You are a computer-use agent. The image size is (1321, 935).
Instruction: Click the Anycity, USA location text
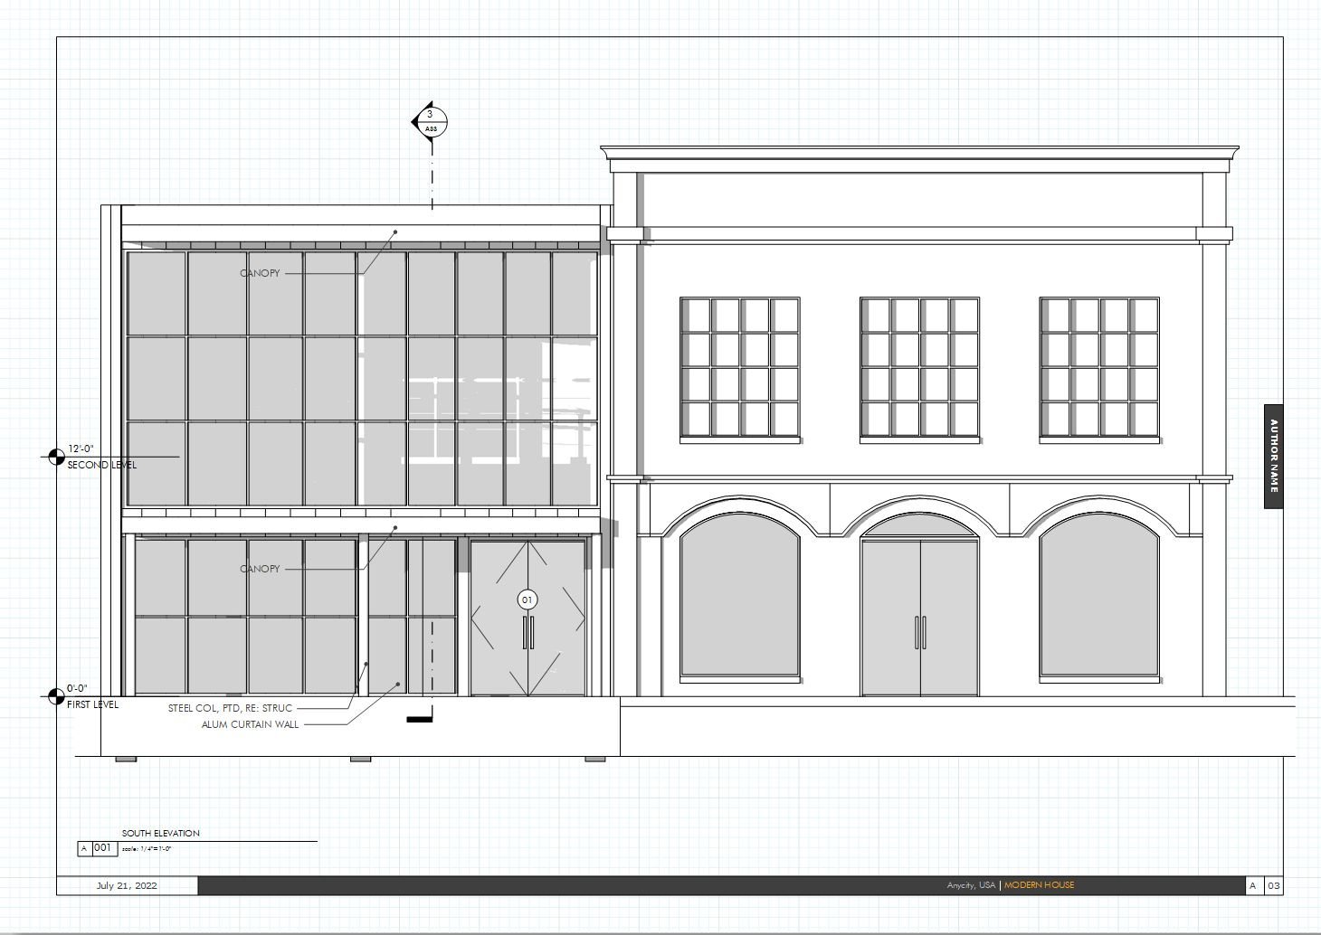(970, 885)
